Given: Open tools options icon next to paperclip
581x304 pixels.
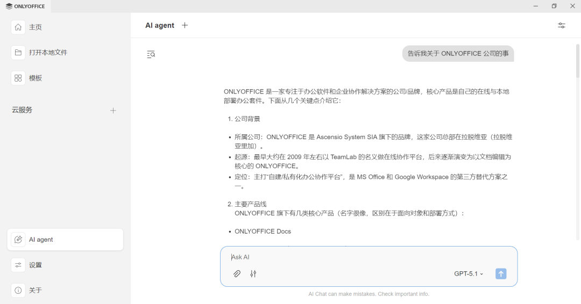Looking at the screenshot, I should pyautogui.click(x=253, y=274).
